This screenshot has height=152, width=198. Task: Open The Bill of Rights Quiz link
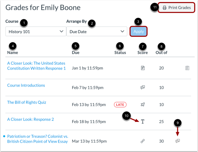(x=27, y=102)
